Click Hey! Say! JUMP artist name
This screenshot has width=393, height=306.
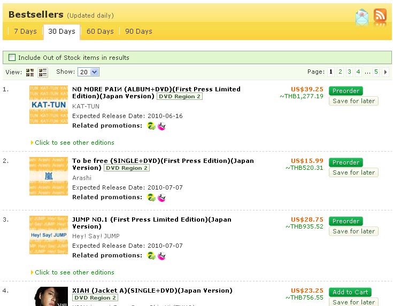coord(96,236)
